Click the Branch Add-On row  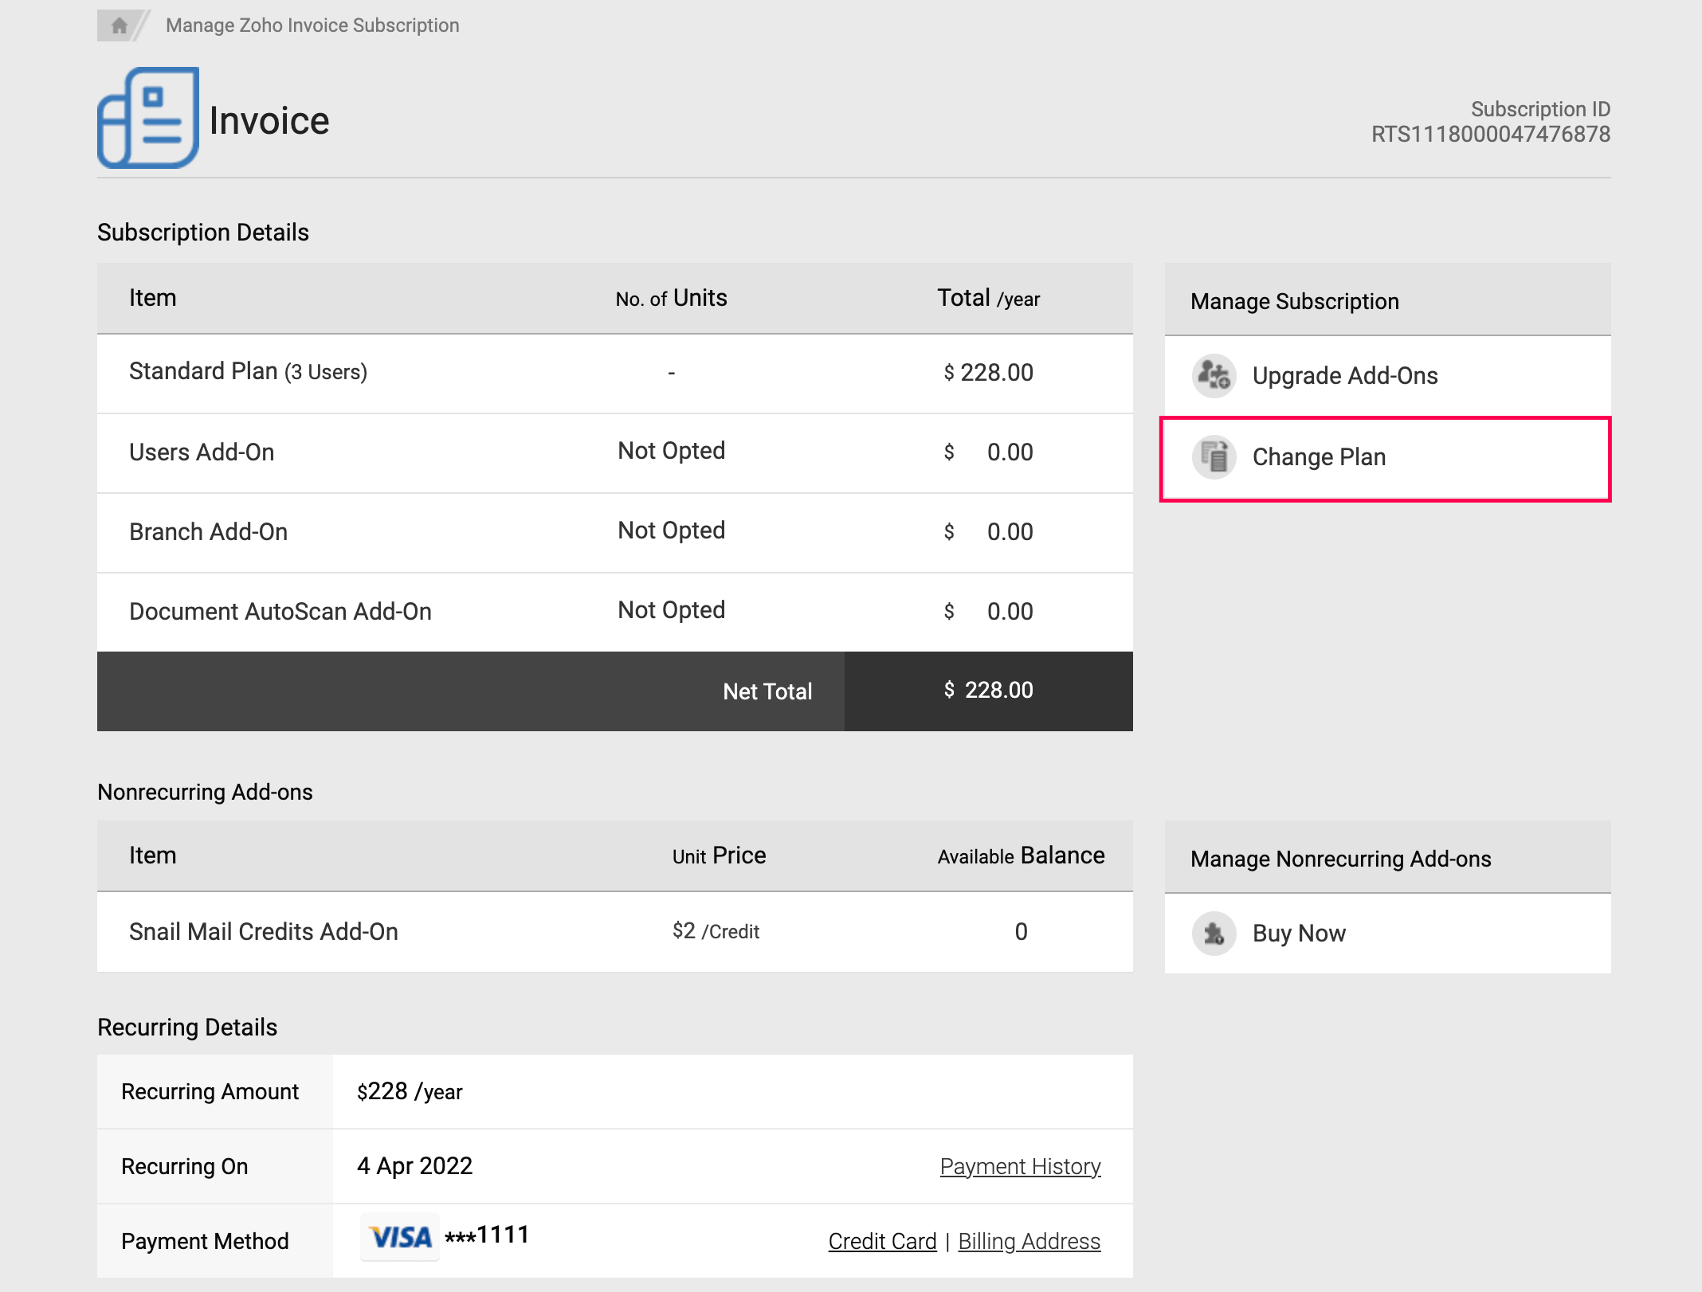point(208,532)
